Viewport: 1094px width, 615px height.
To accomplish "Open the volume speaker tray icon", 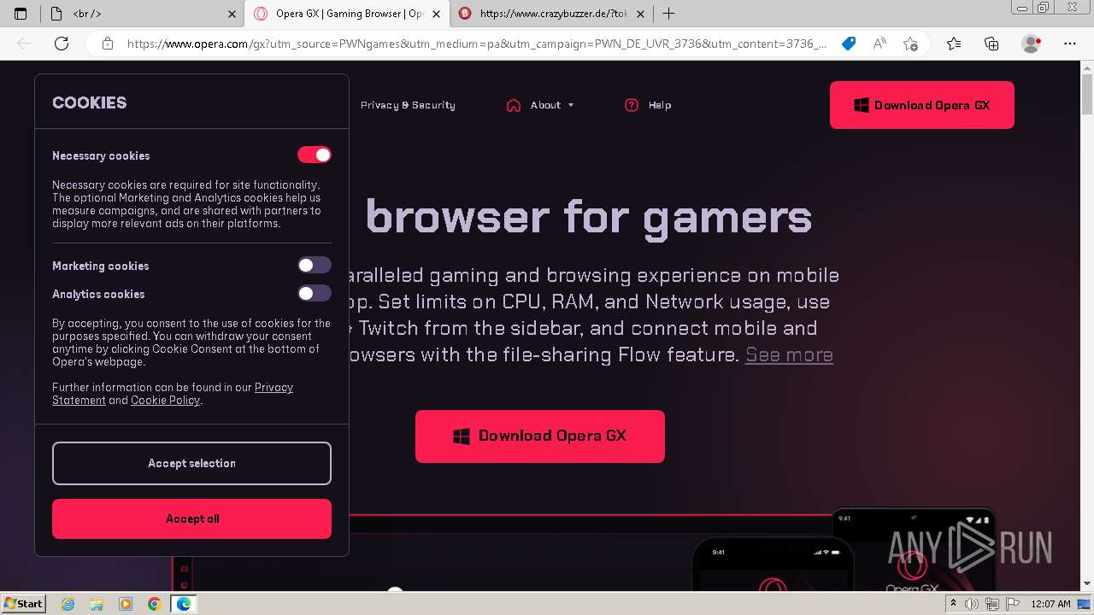I will click(x=972, y=604).
